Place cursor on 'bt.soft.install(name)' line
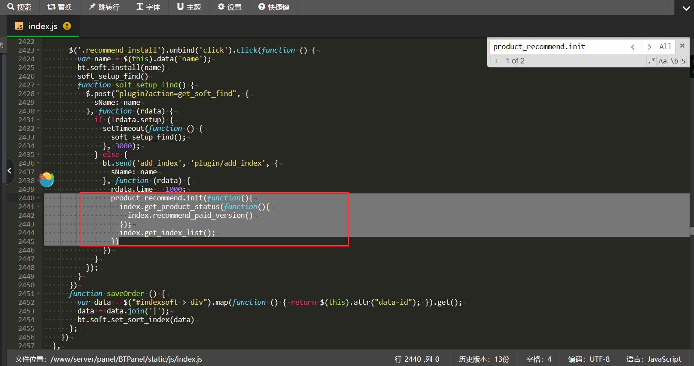Image resolution: width=694 pixels, height=366 pixels. (121, 68)
